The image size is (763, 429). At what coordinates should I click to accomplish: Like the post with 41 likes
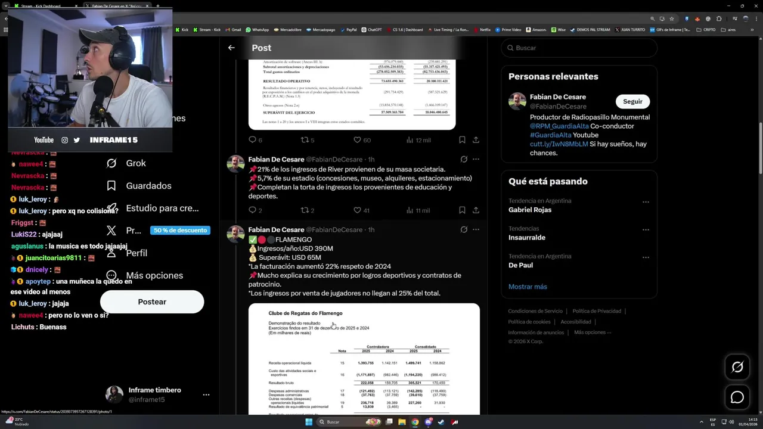coord(362,210)
